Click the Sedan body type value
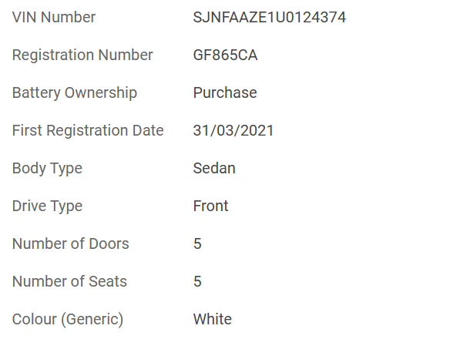This screenshot has height=339, width=457. (x=214, y=168)
